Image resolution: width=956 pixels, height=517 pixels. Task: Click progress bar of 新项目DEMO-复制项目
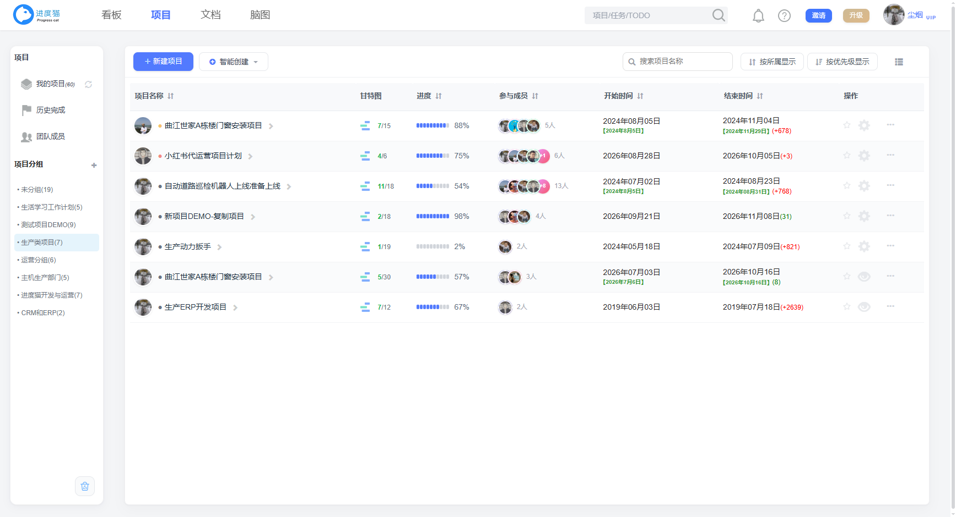click(433, 217)
